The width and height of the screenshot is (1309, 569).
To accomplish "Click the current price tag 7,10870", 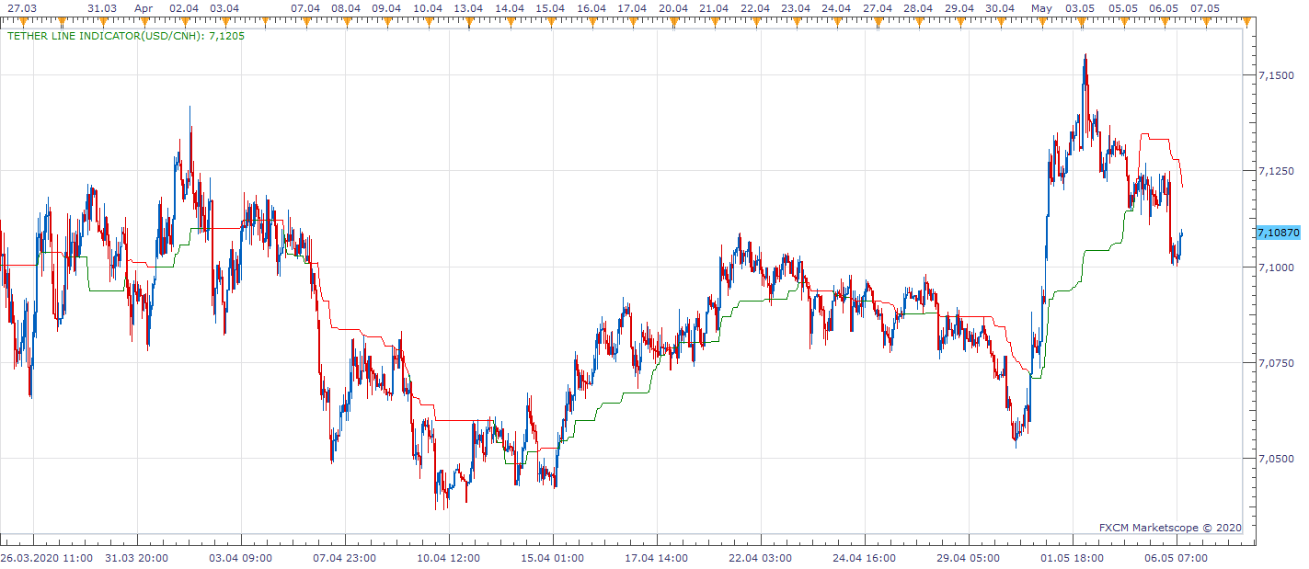I will [x=1278, y=233].
